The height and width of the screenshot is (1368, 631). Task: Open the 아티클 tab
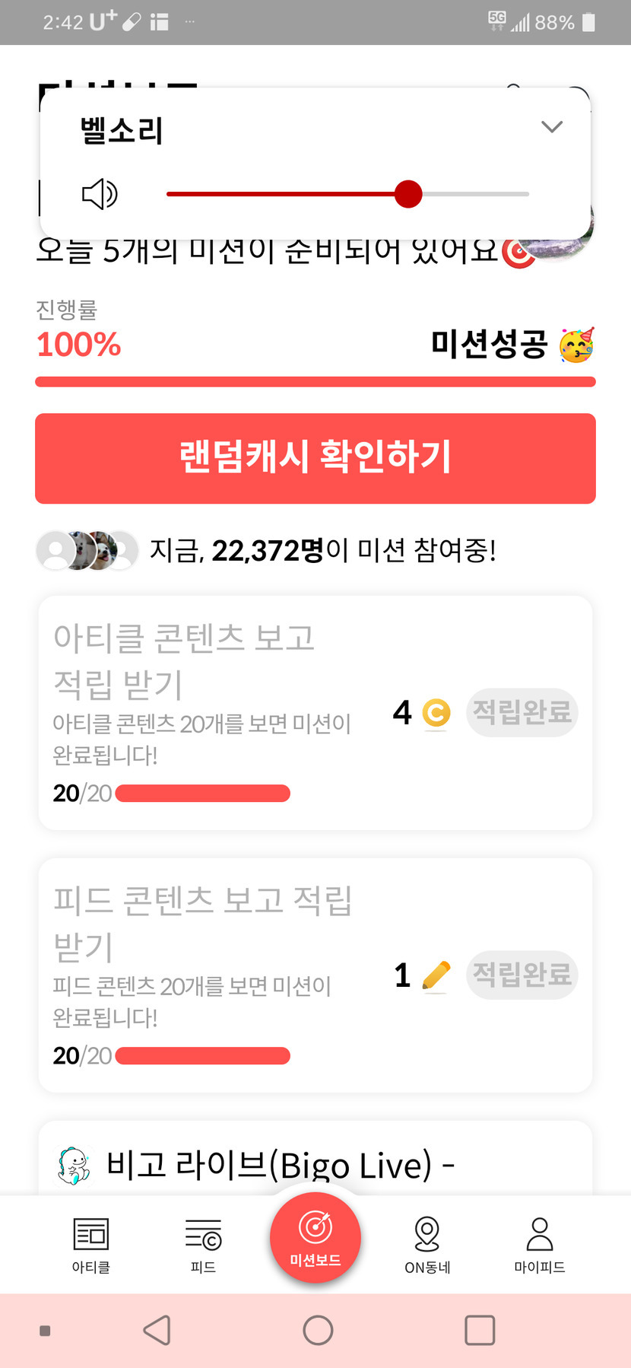click(x=91, y=1244)
